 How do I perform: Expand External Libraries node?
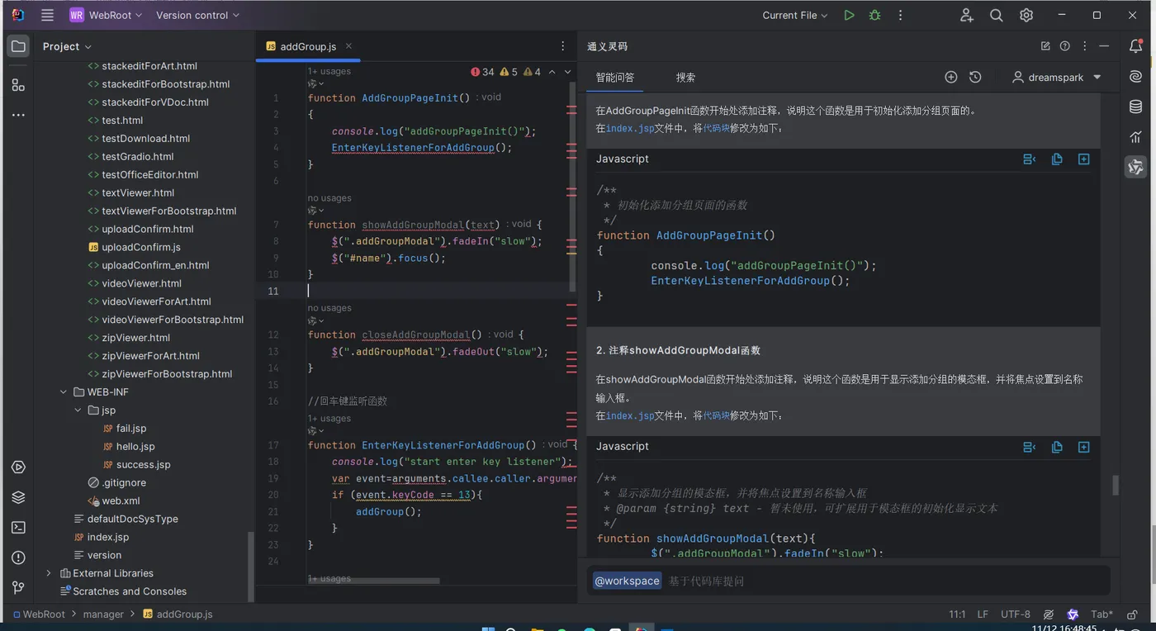pos(49,573)
